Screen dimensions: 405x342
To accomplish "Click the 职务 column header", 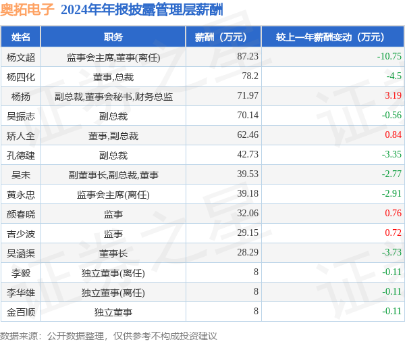I will click(113, 37).
